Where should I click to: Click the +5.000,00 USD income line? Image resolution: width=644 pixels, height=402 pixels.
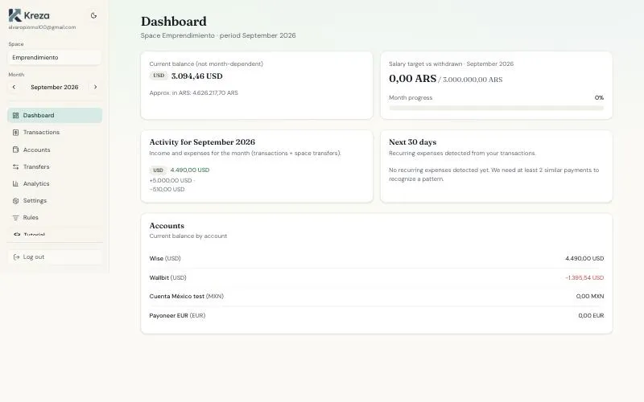tap(171, 180)
